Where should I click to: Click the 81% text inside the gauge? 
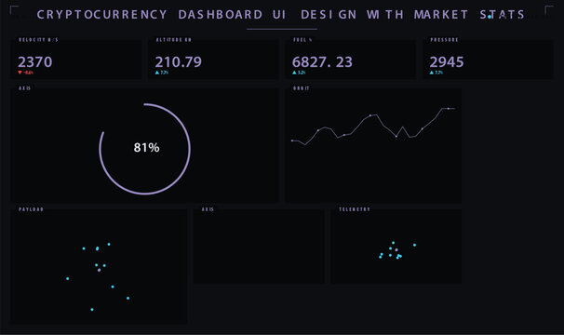[146, 148]
